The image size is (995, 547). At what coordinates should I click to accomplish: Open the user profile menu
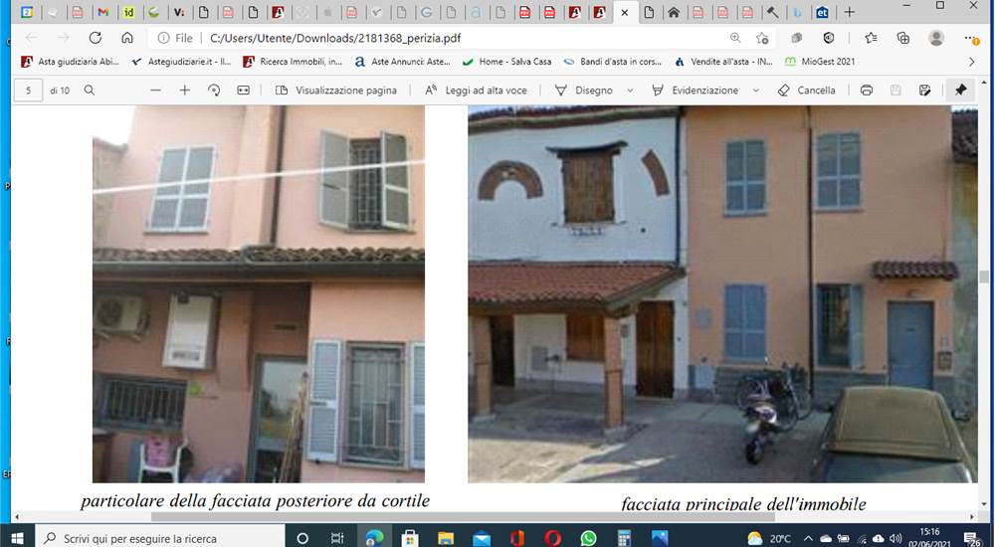[x=936, y=38]
